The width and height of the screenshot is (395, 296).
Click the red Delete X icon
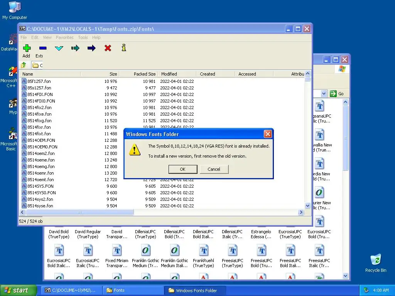coord(108,48)
